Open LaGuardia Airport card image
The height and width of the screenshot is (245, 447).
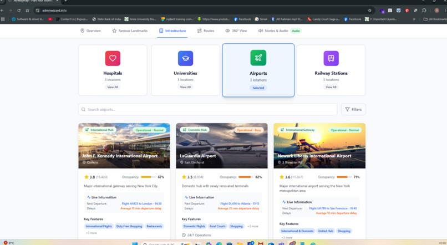222,146
